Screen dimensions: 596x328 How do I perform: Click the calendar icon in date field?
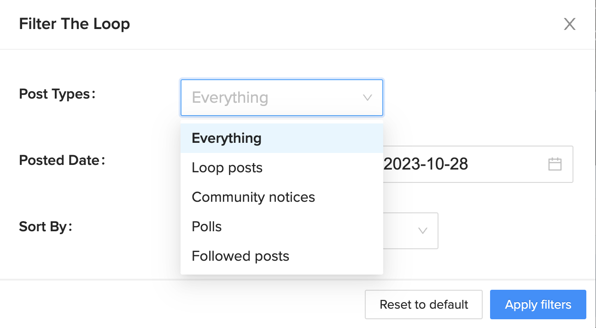pos(555,164)
